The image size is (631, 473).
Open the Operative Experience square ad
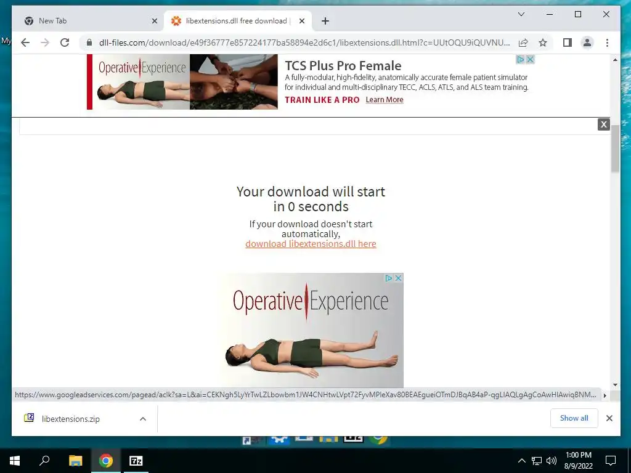click(x=311, y=330)
